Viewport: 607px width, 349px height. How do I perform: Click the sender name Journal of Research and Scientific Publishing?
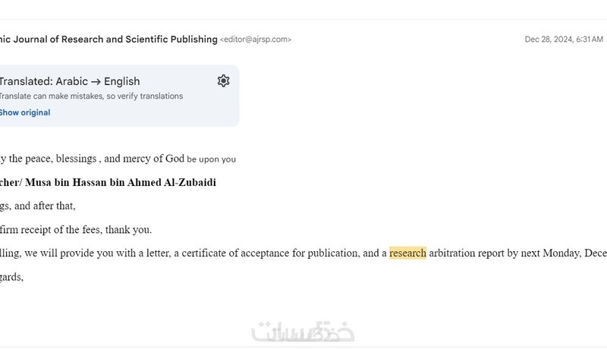point(109,39)
